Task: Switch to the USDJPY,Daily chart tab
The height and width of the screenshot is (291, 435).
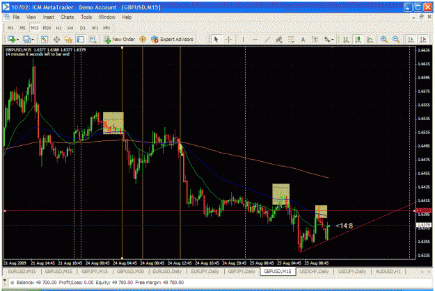Action: tap(351, 272)
